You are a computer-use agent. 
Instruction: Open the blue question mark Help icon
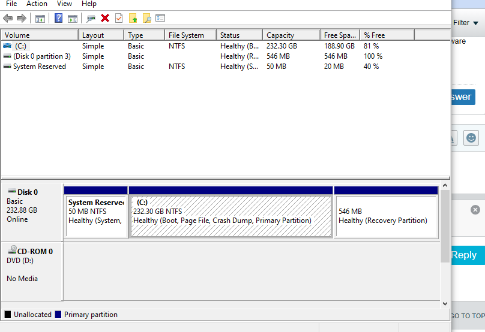(x=58, y=18)
